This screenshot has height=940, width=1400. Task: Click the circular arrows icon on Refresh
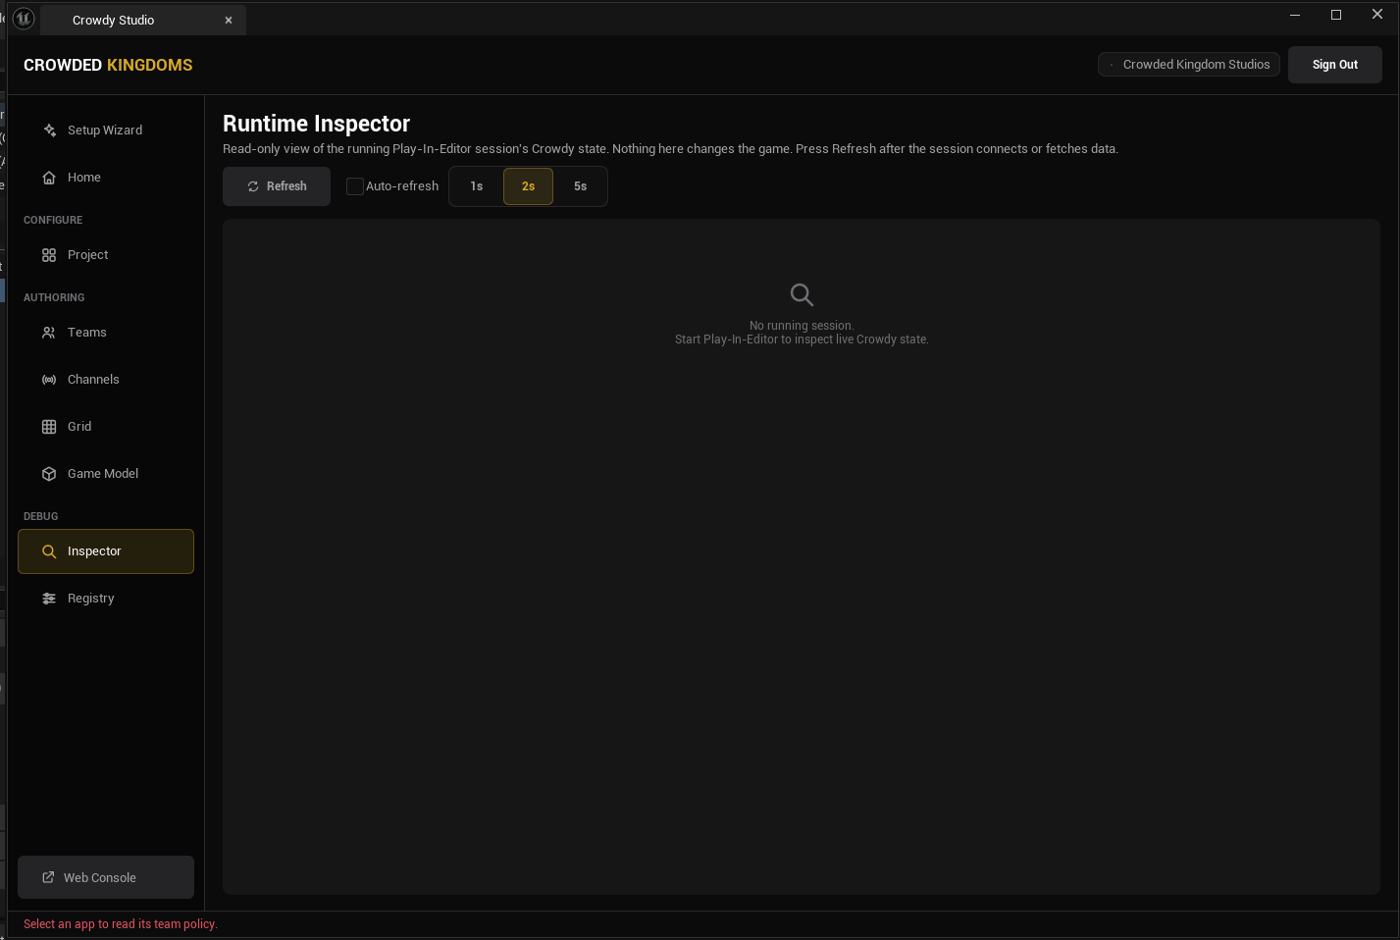253,186
